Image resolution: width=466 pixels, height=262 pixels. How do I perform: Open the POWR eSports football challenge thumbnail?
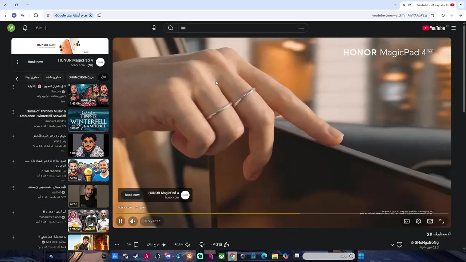(x=88, y=170)
